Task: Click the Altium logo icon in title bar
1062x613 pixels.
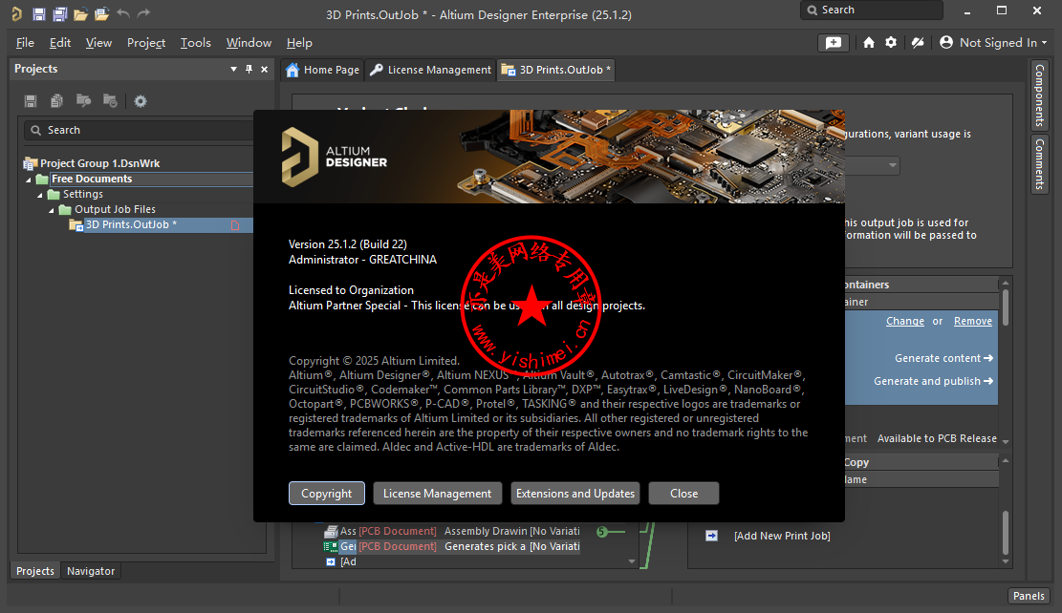Action: [x=17, y=13]
